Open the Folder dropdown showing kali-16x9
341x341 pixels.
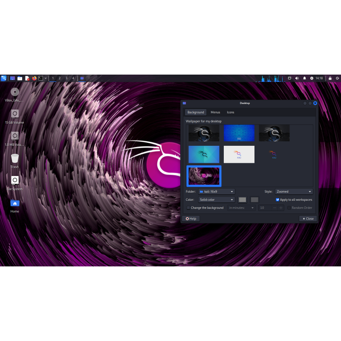coord(217,191)
